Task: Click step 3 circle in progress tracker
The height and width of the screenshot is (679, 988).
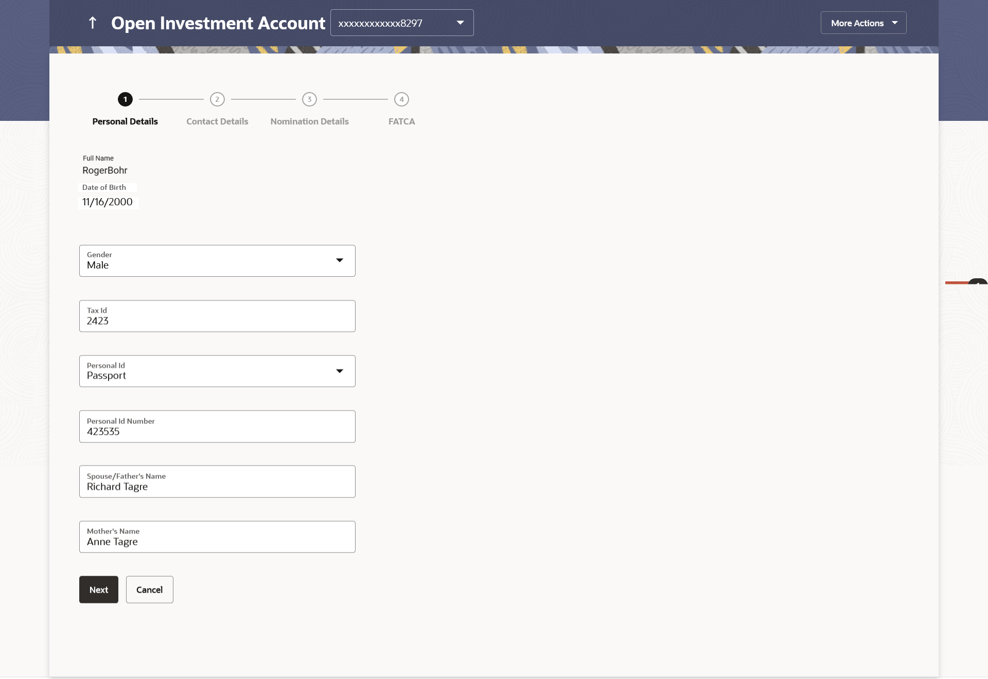Action: point(309,99)
